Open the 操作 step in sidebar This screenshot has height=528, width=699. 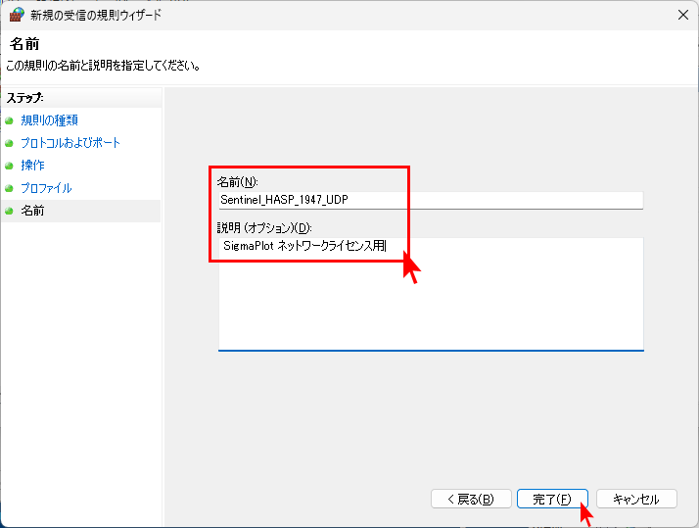[32, 166]
